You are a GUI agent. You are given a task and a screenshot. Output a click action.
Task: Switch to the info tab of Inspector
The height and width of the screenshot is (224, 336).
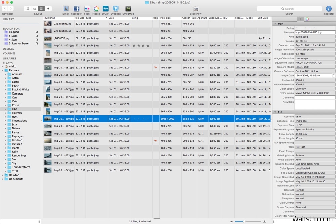[x=300, y=19]
